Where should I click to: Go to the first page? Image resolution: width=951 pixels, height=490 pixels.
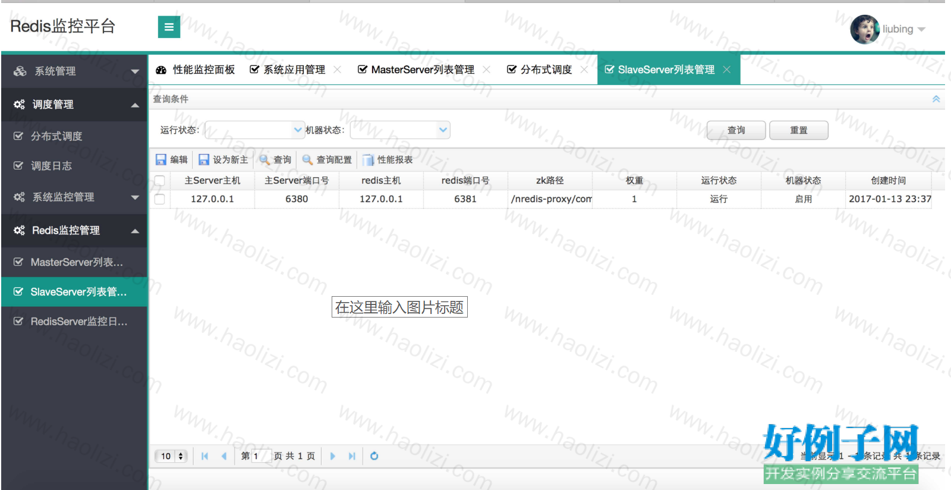click(205, 456)
